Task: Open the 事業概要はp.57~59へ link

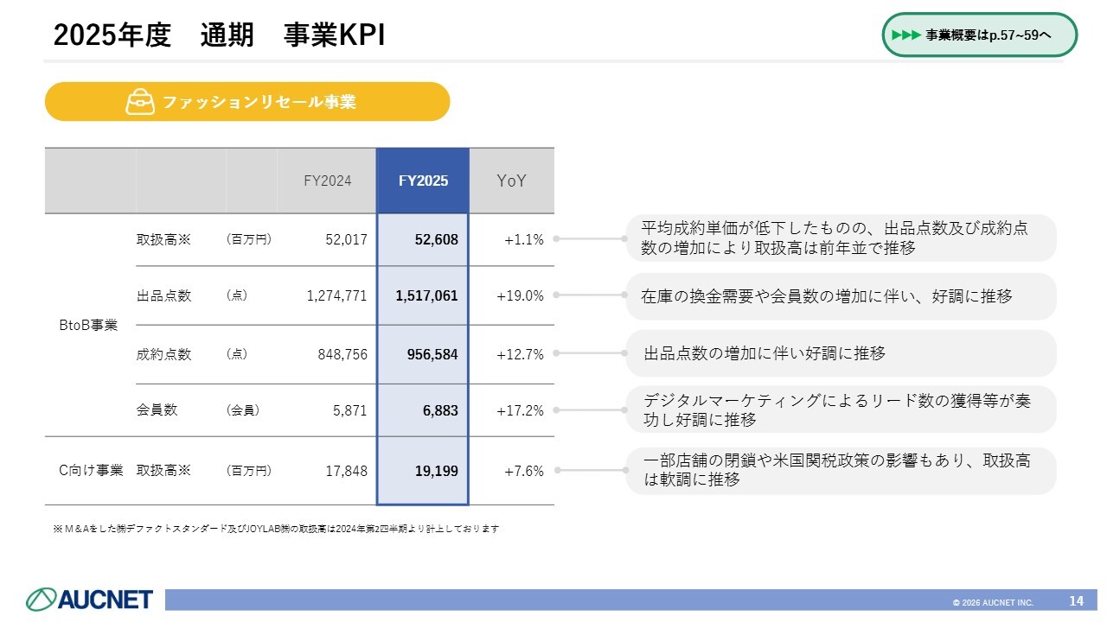Action: (989, 35)
